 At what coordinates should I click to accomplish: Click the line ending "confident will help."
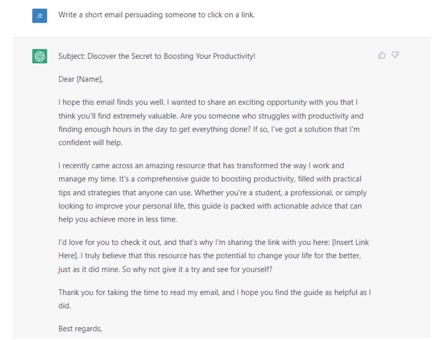click(x=90, y=142)
